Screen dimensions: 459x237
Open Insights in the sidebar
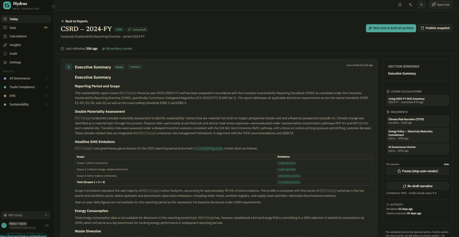click(x=26, y=45)
